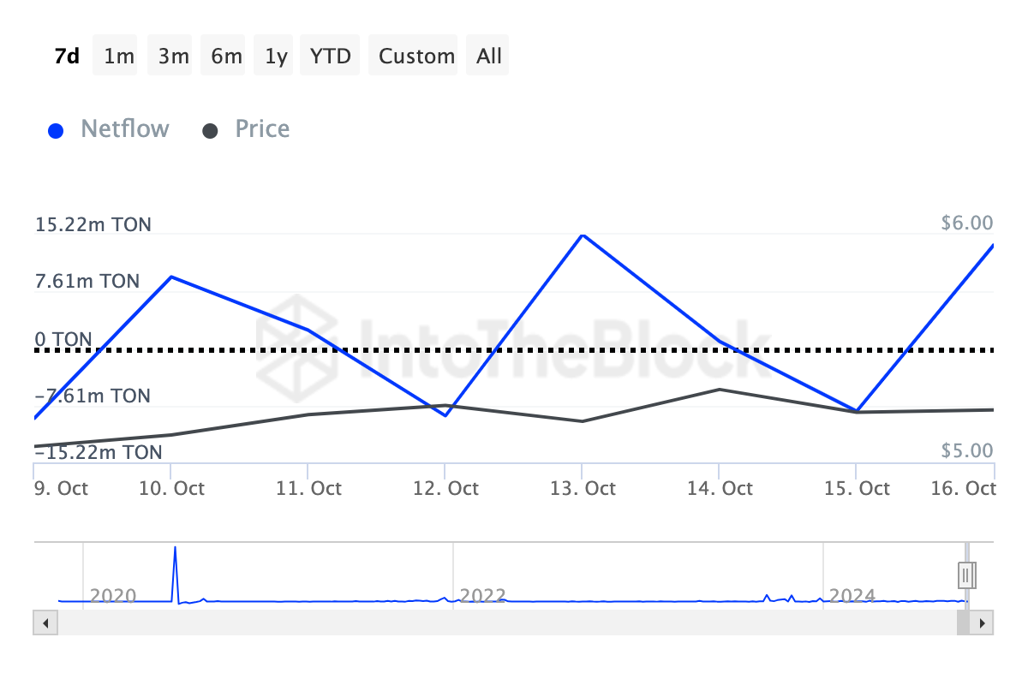The height and width of the screenshot is (685, 1028).
Task: Click the blue Netflow legend dot
Action: (x=57, y=131)
